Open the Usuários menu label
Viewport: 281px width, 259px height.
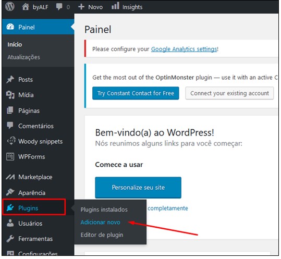[x=30, y=224]
